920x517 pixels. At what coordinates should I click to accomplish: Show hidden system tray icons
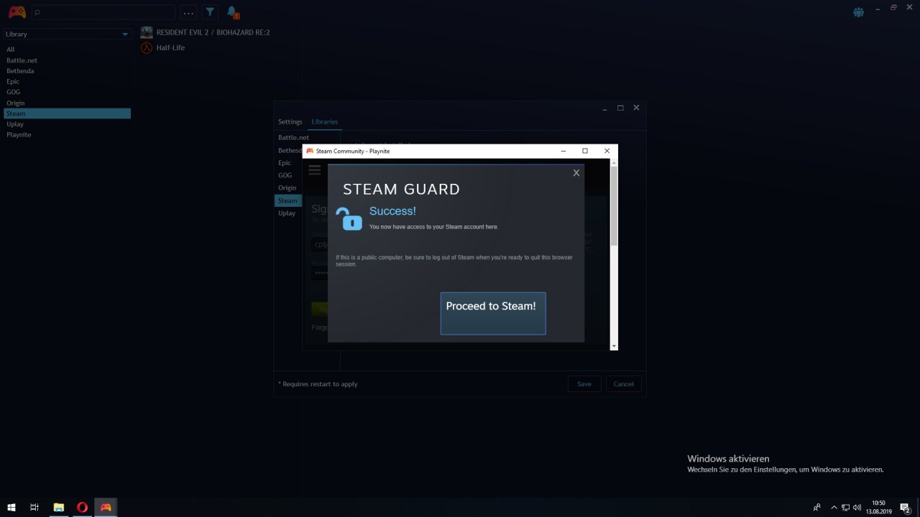834,507
